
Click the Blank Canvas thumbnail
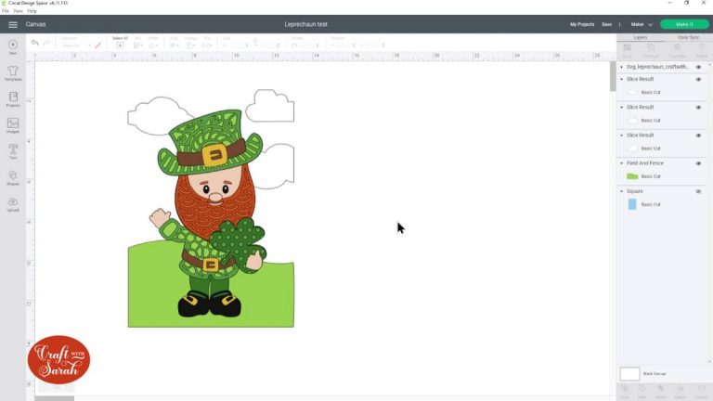(x=629, y=374)
